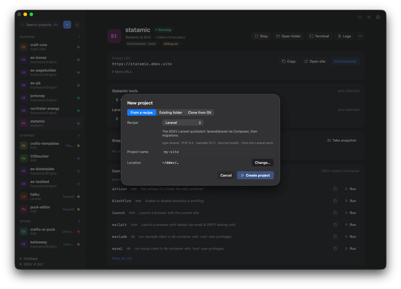Image resolution: width=401 pixels, height=289 pixels.
Task: Click the Project name input field
Action: pyautogui.click(x=218, y=152)
